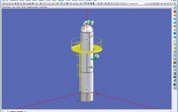178x112 pixels.
Task: Switch to Division 1 Example tab
Action: tap(17, 111)
